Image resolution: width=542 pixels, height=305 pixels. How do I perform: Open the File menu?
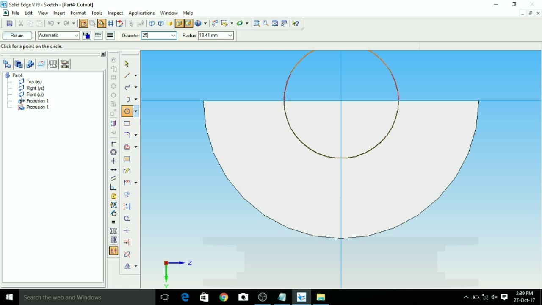16,13
